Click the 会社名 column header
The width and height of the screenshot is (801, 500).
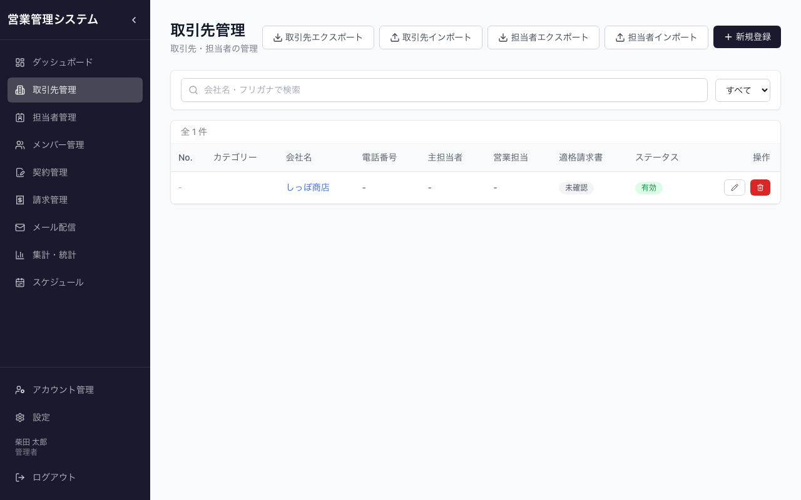[299, 157]
